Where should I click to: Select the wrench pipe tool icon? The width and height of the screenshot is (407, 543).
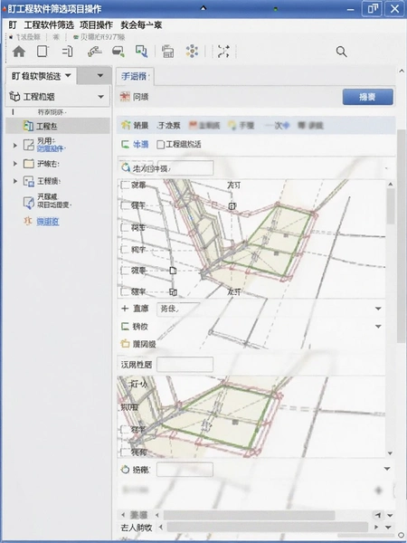tap(94, 52)
